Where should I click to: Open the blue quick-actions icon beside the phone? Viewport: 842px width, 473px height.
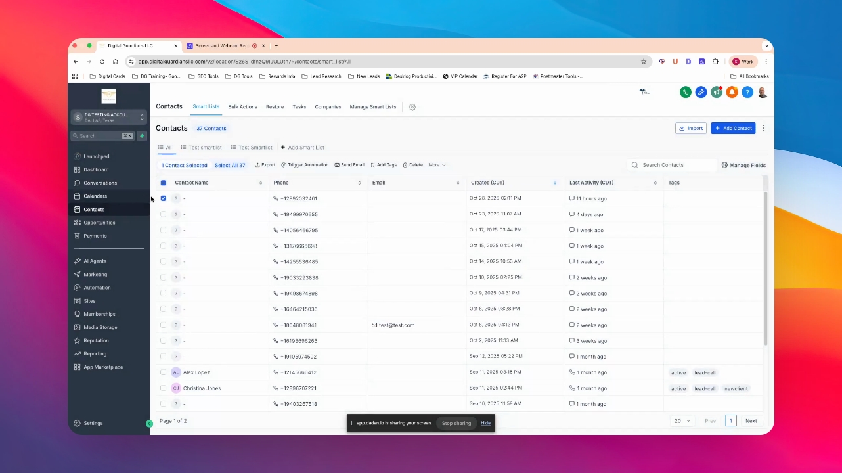click(x=701, y=92)
